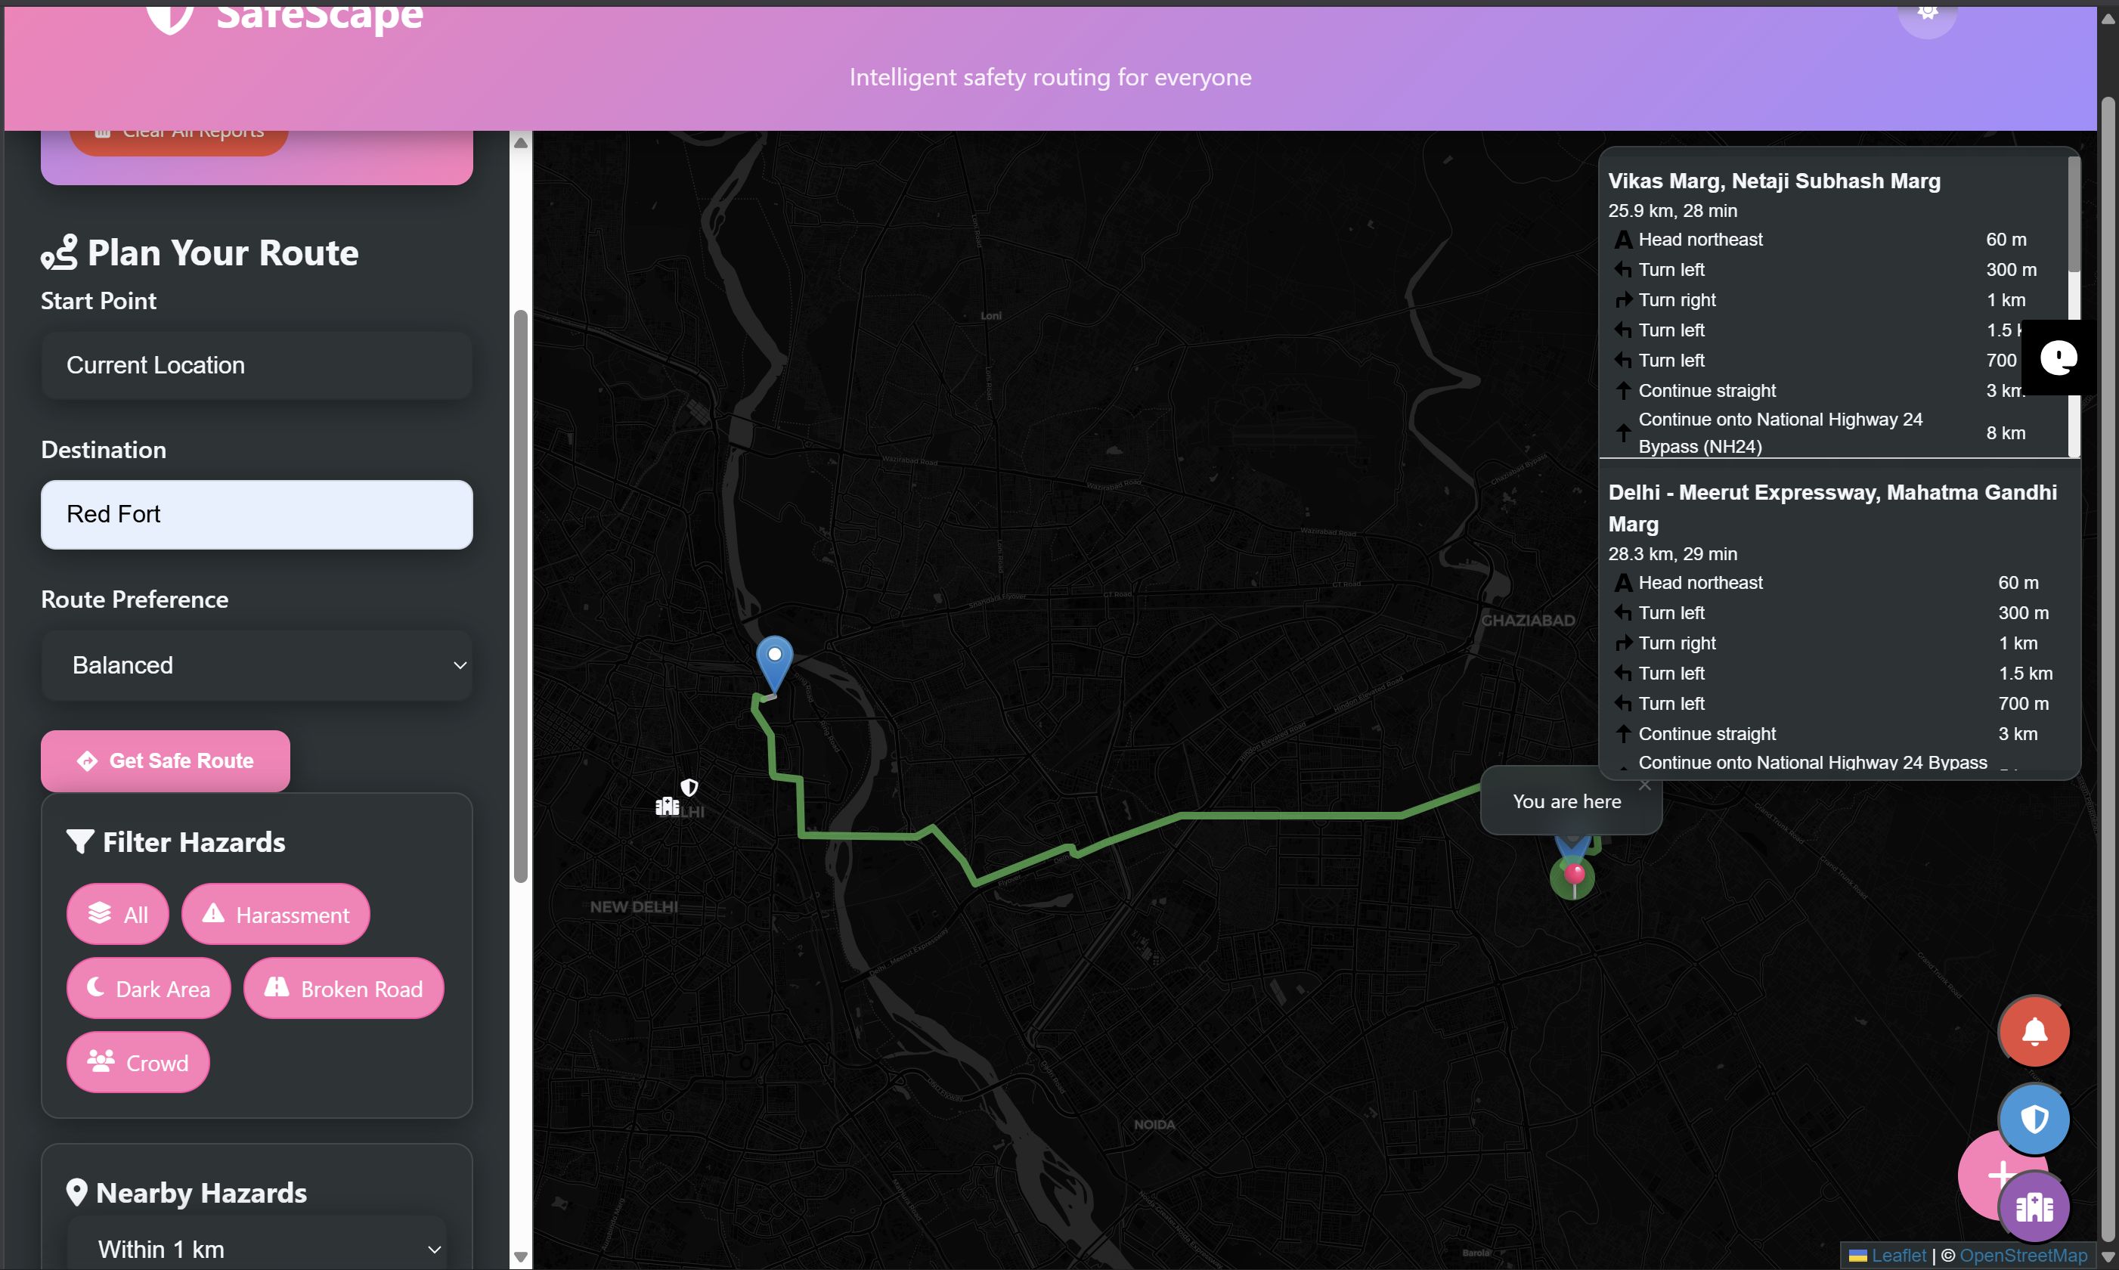
Task: Select the Delhi - Meerut Expressway route
Action: tap(1832, 493)
